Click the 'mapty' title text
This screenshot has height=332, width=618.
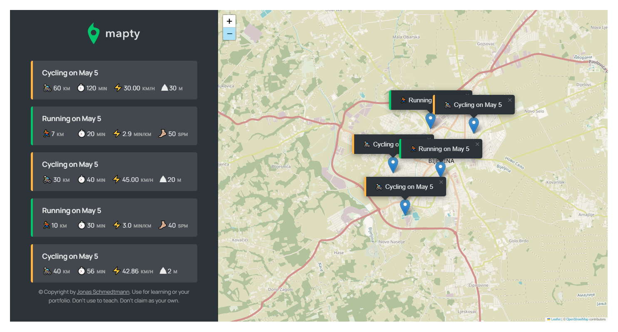[123, 33]
